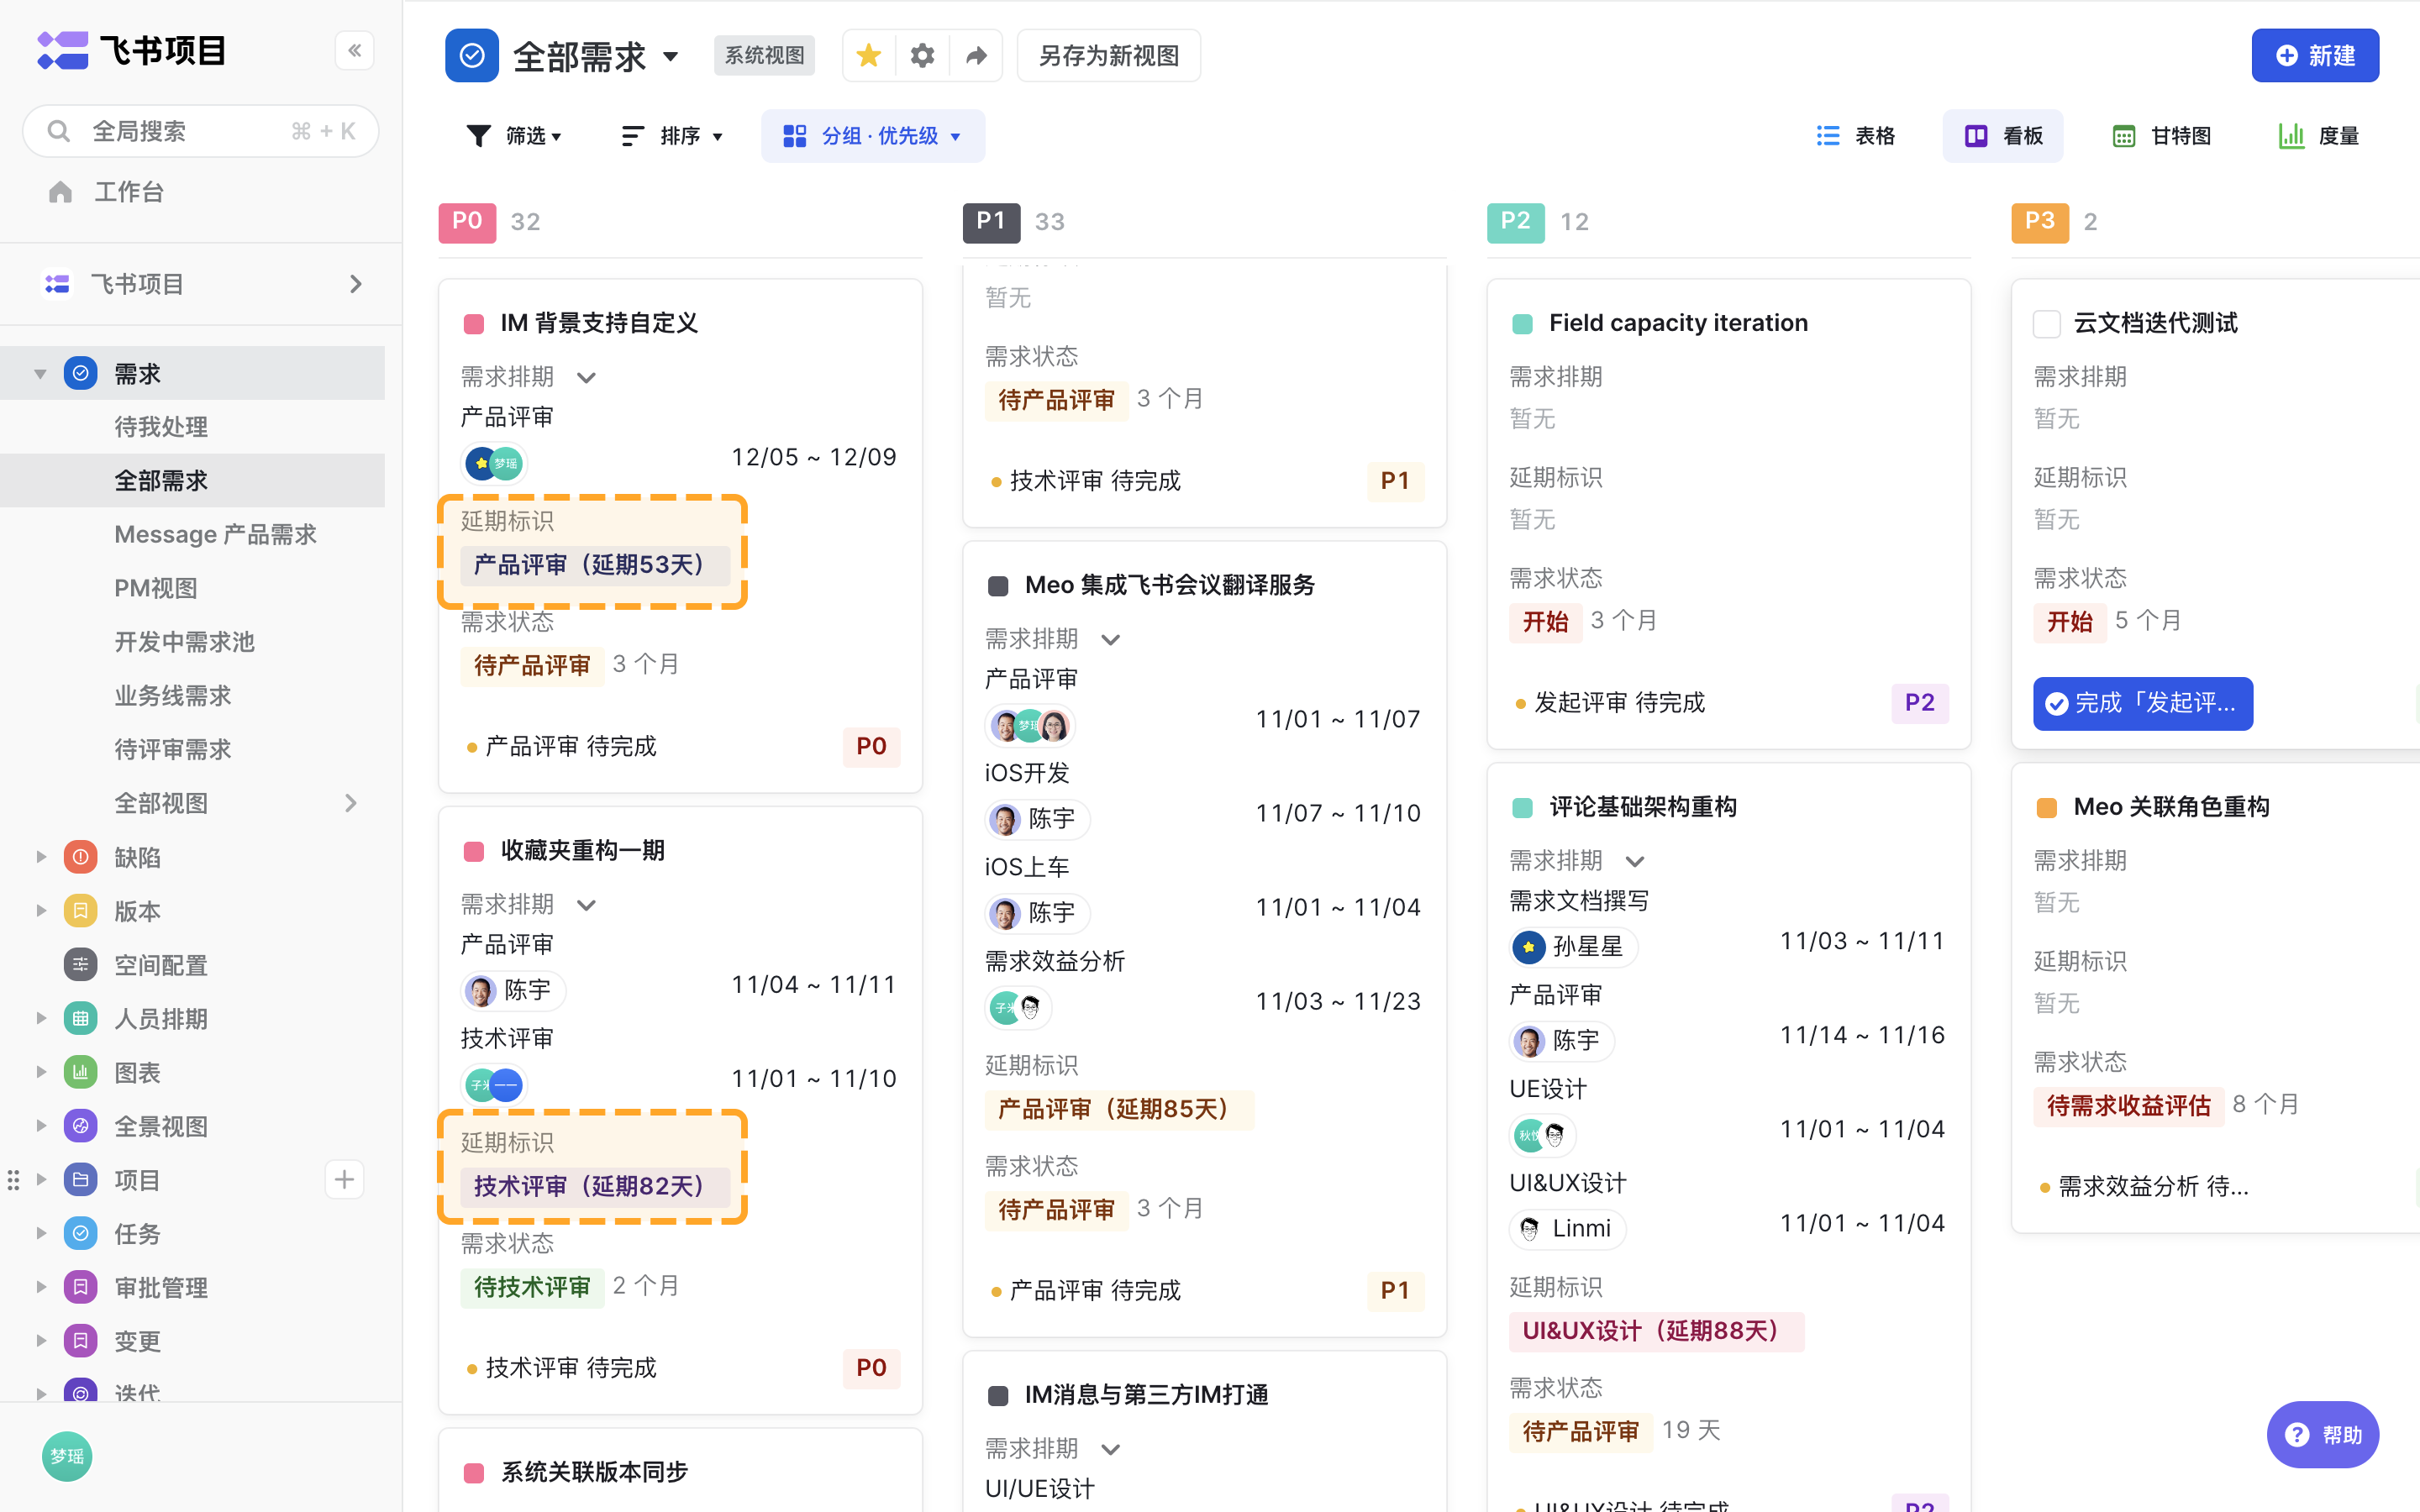Click the 任务 blue check icon
The height and width of the screenshot is (1512, 2420).
click(81, 1234)
